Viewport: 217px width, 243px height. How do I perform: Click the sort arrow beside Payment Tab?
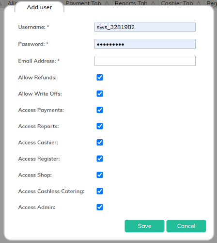(107, 3)
